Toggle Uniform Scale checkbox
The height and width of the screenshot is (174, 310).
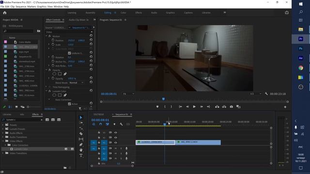click(69, 53)
